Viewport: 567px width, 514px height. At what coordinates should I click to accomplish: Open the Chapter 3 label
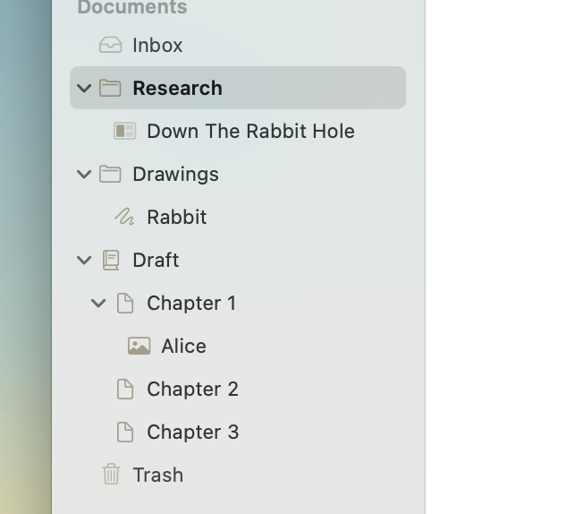pos(193,433)
